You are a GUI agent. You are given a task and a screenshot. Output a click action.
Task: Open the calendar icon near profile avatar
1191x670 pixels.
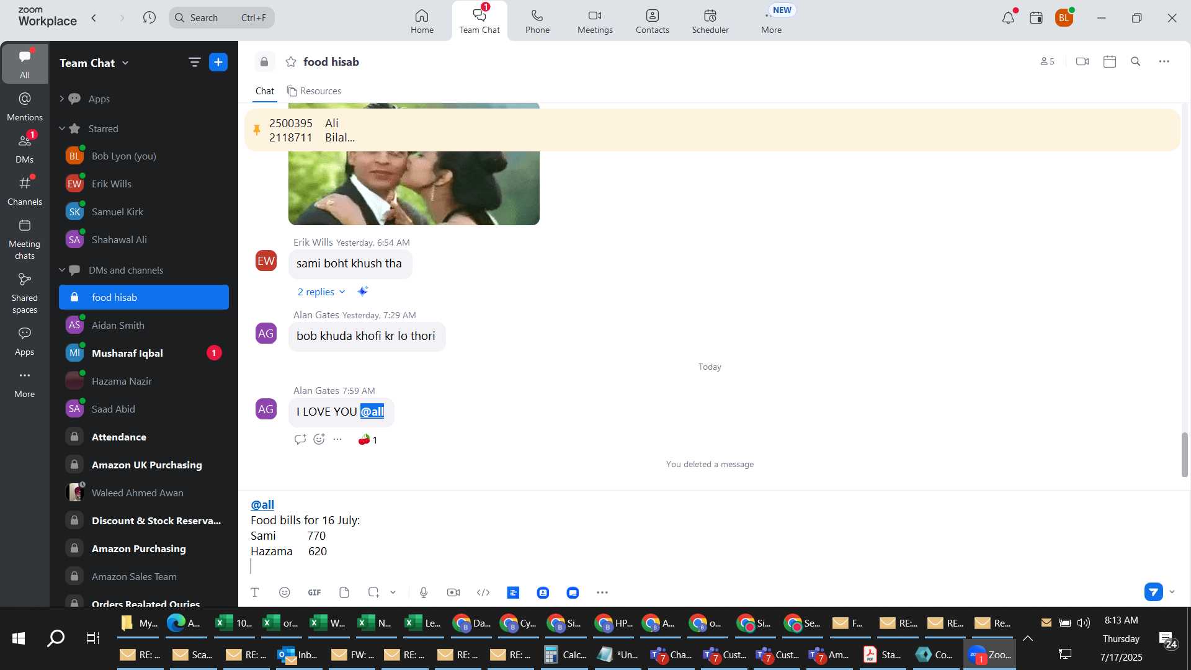click(x=1036, y=17)
